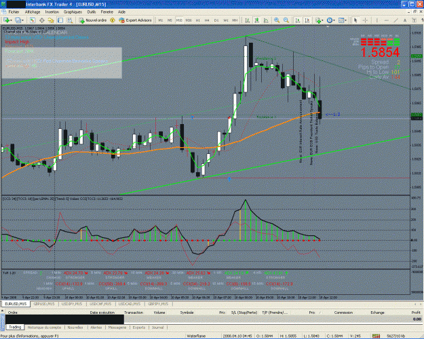Open the Messagerie tab
This screenshot has width=424, height=339.
click(x=117, y=327)
